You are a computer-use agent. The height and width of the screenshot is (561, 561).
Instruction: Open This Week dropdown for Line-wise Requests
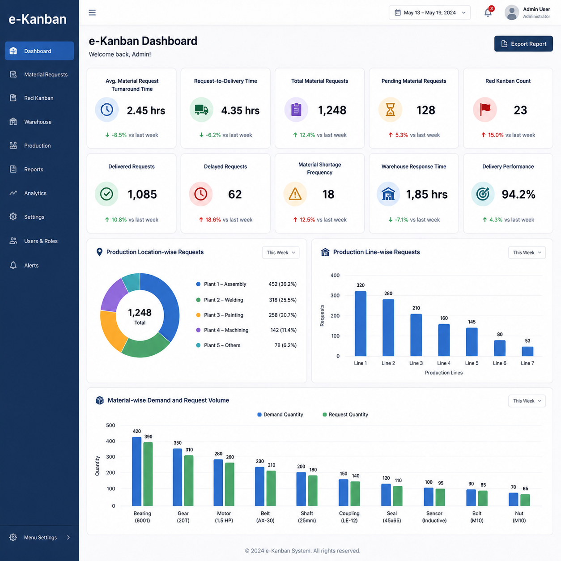[527, 252]
